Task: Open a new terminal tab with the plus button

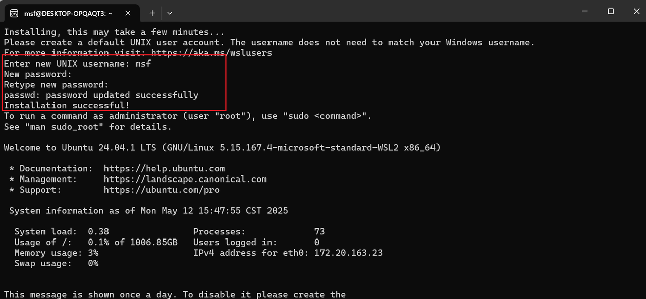Action: pyautogui.click(x=152, y=13)
